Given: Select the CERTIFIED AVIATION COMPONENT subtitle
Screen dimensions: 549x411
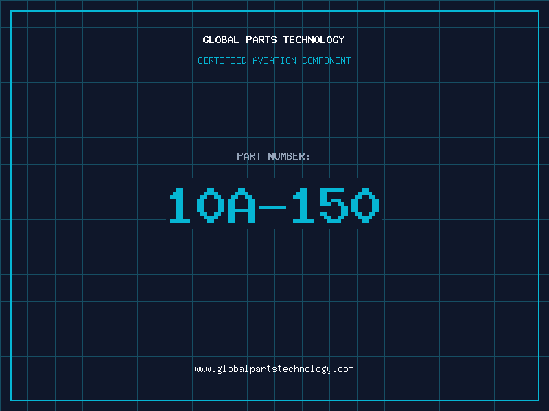Looking at the screenshot, I should tap(274, 60).
